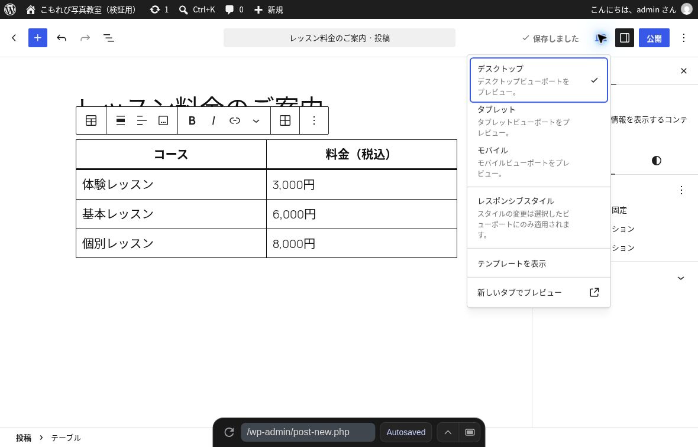Add a table caption

click(x=163, y=120)
